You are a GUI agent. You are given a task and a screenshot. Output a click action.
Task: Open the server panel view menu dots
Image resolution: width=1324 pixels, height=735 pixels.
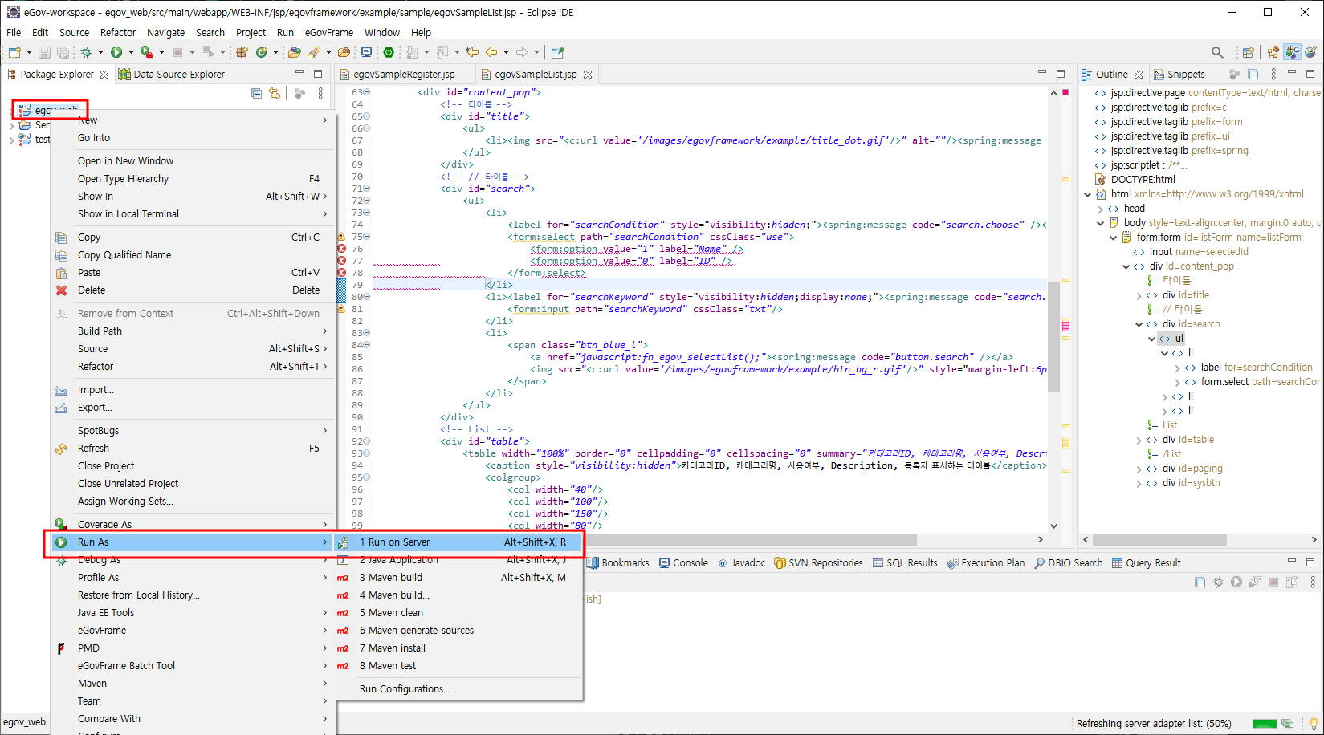(x=1314, y=582)
